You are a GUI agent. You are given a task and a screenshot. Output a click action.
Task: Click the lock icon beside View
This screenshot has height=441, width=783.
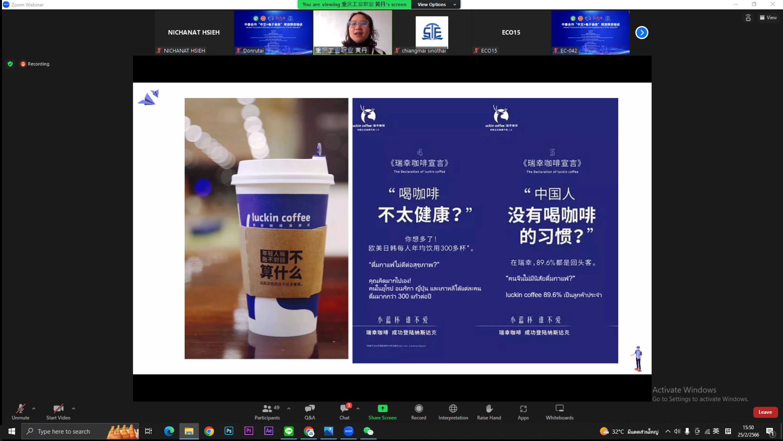[x=748, y=18]
